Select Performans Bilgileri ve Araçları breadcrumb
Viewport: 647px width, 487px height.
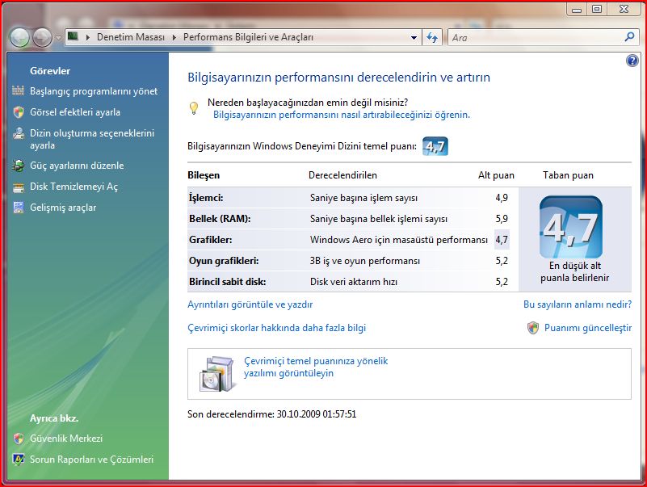click(248, 37)
